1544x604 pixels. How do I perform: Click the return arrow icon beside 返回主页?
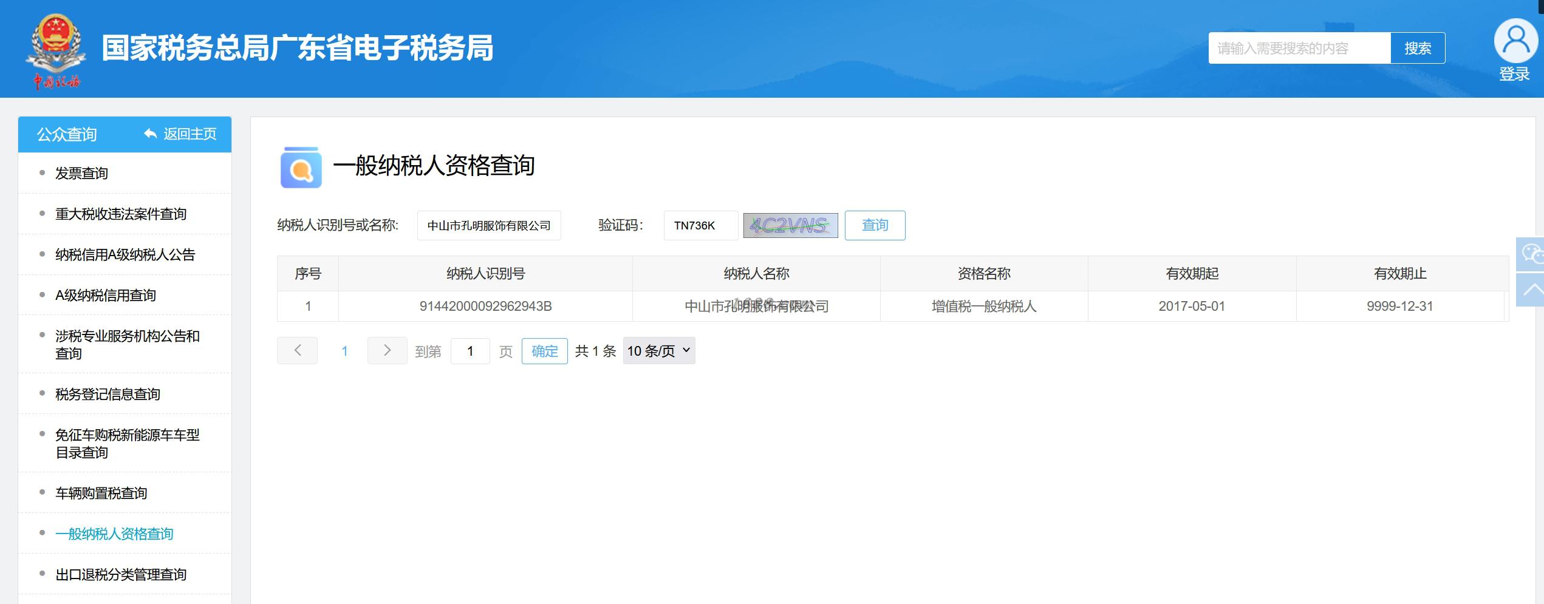[150, 134]
